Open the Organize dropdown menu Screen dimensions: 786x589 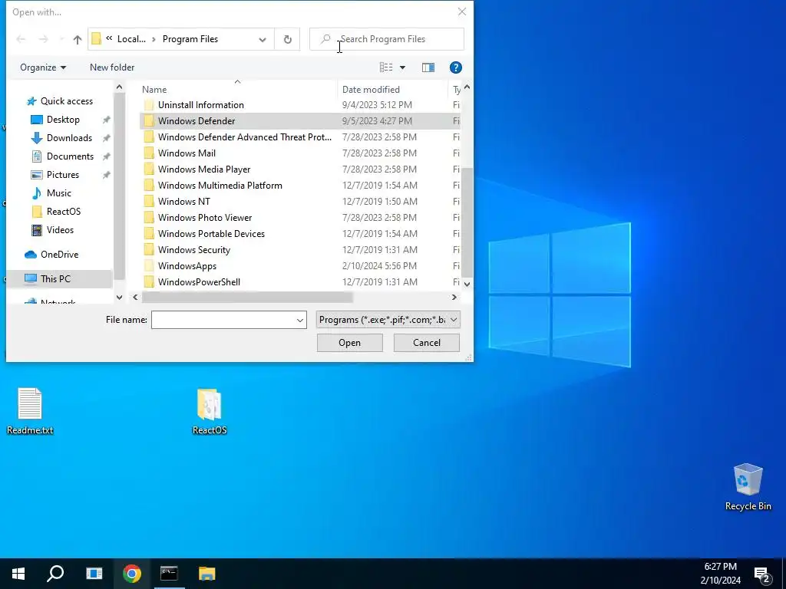pyautogui.click(x=43, y=67)
